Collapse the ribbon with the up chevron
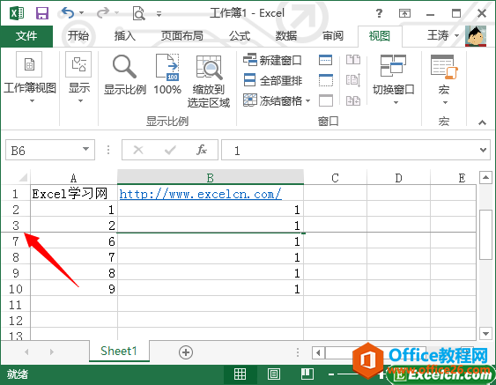The width and height of the screenshot is (496, 385). tap(482, 122)
